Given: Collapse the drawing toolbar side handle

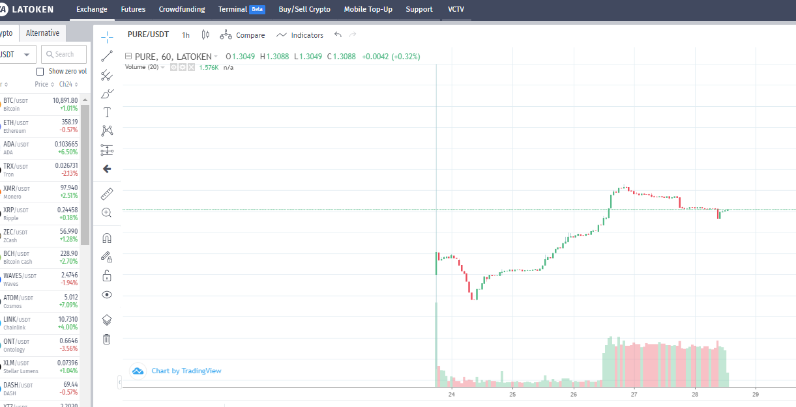Looking at the screenshot, I should (x=119, y=382).
